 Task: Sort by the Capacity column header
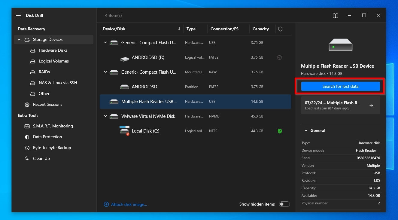point(260,29)
